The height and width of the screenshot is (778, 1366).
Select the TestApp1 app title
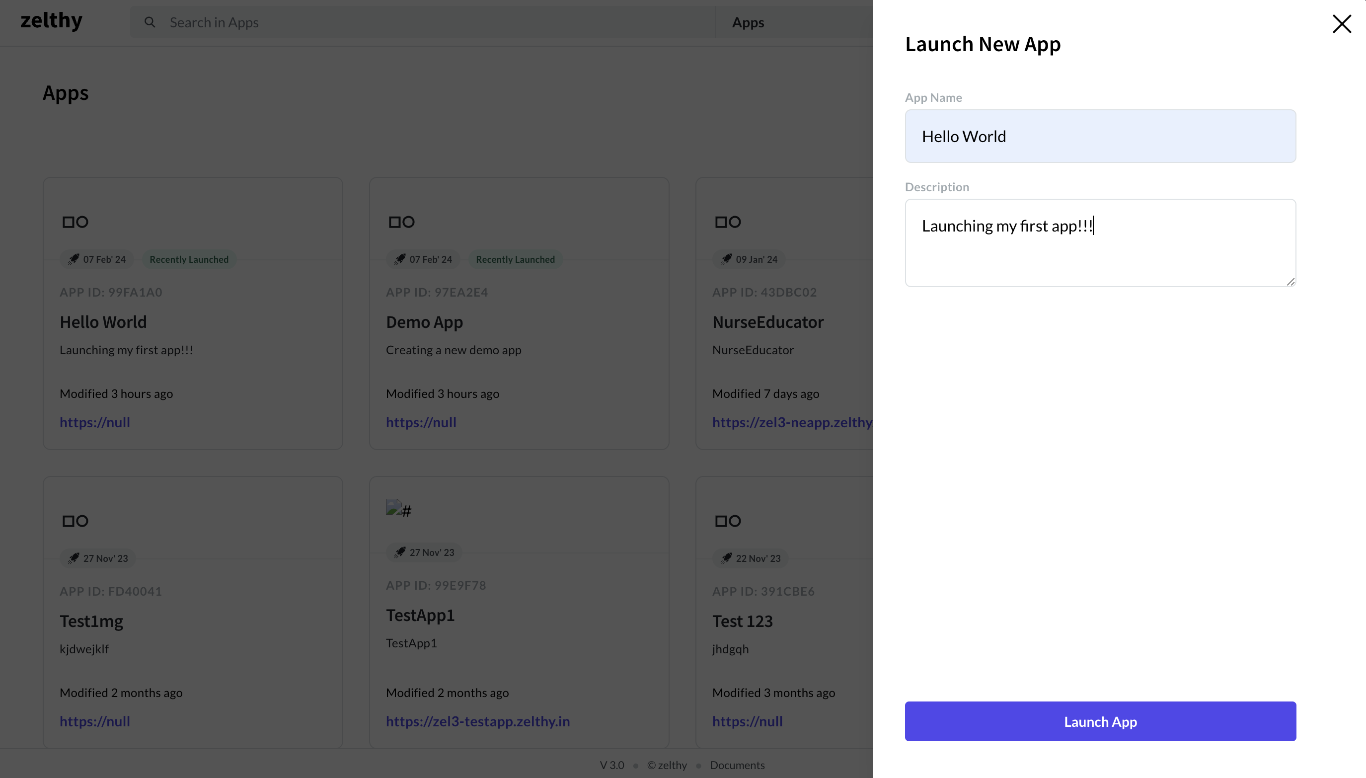pos(420,616)
